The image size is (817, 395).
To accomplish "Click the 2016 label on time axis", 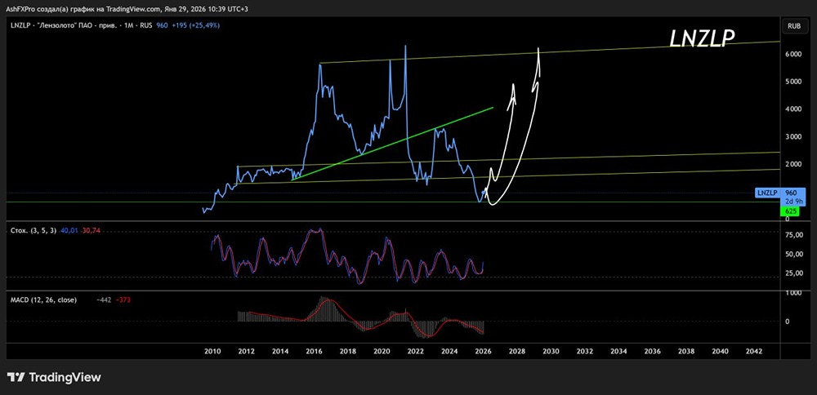I will pos(314,351).
